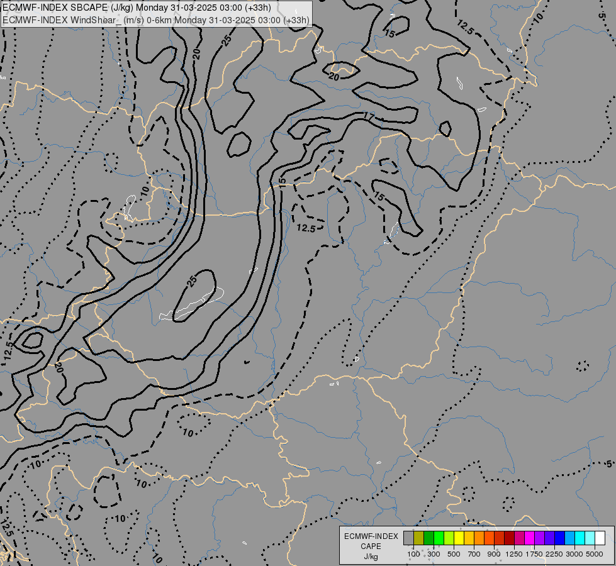Click the ECMWF-INDEX text inside the legend
This screenshot has width=616, height=566.
tap(371, 536)
